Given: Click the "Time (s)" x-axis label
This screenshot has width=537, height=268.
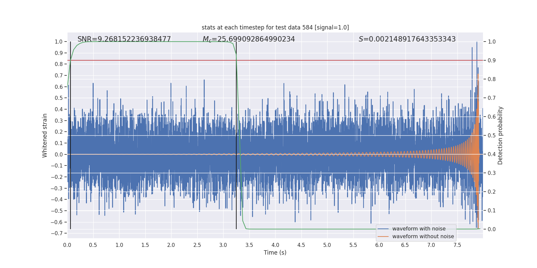Looking at the screenshot, I should (x=275, y=253).
